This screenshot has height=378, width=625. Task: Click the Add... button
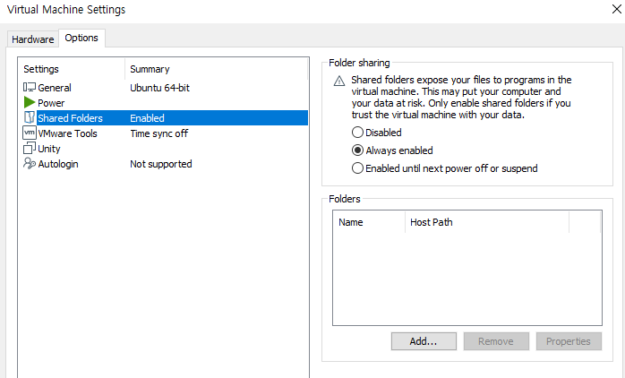click(424, 341)
